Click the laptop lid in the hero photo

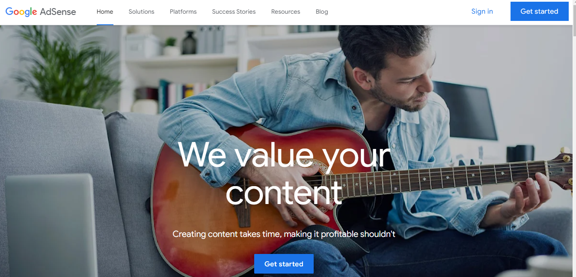(49, 224)
